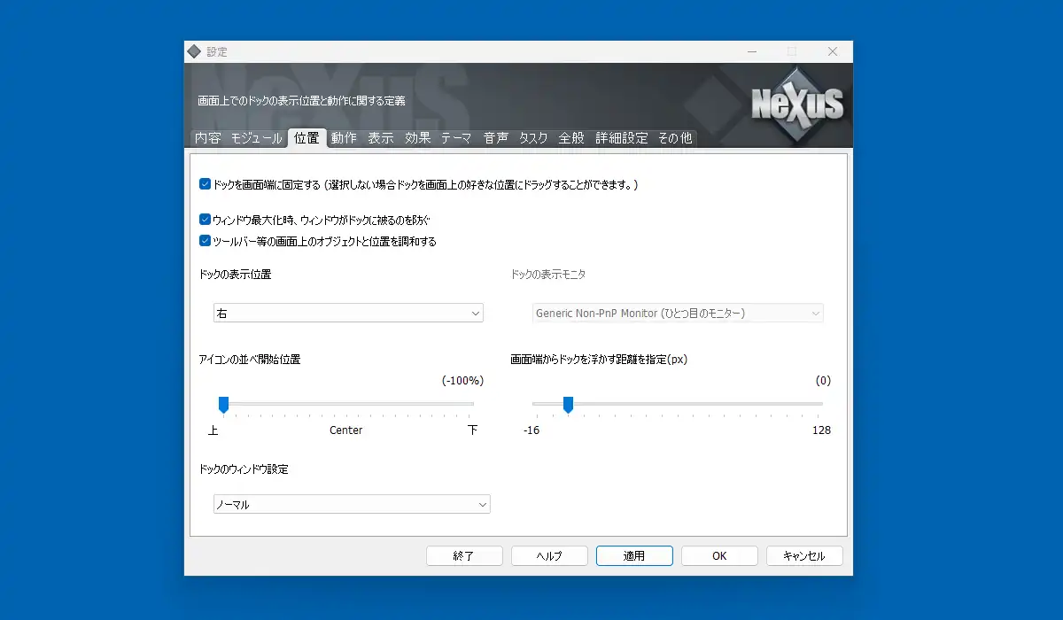Click the Center label under icon slider
Screen dimensions: 1063x620
346,430
